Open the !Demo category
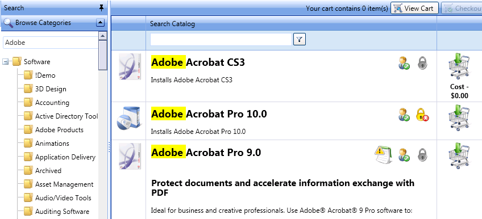The width and height of the screenshot is (482, 219). [45, 75]
